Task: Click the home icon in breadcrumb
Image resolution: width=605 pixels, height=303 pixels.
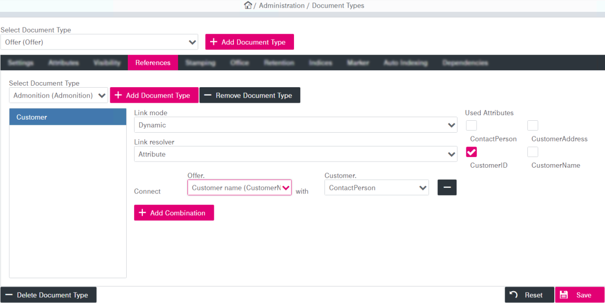Action: (x=248, y=5)
